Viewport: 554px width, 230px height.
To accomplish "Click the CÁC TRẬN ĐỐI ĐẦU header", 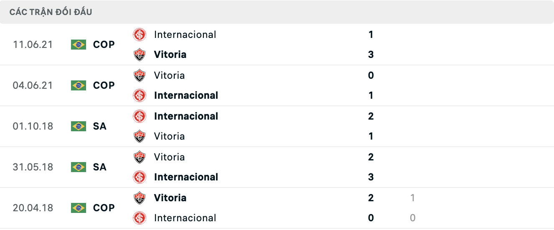I will tap(51, 12).
